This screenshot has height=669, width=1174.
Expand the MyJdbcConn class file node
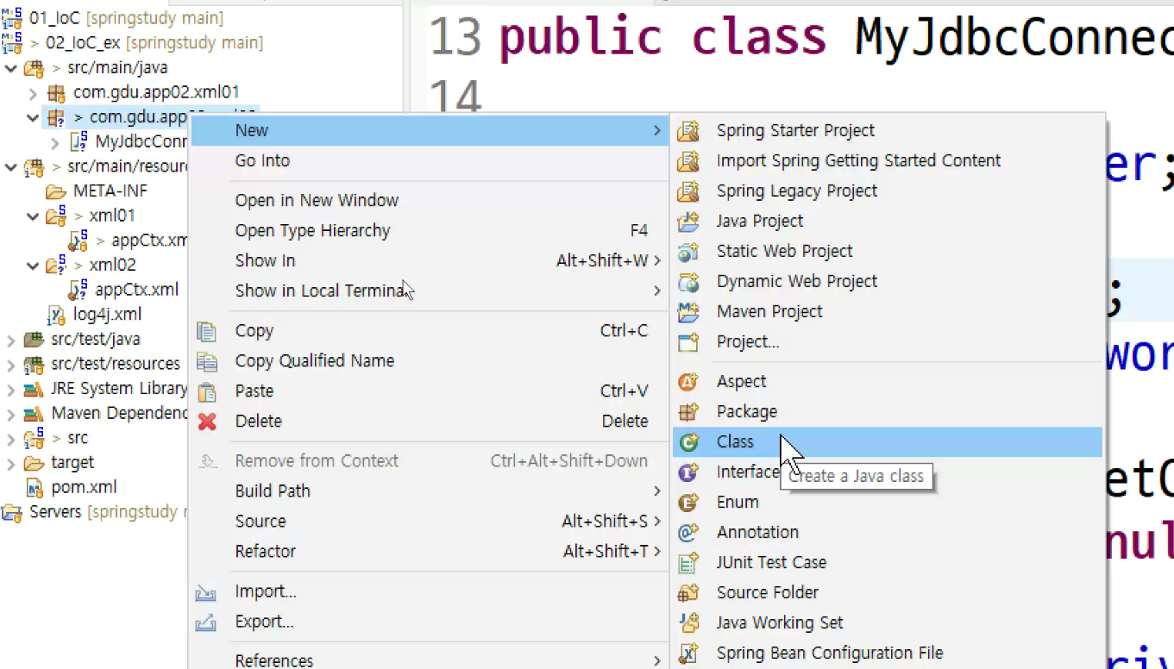(x=55, y=142)
